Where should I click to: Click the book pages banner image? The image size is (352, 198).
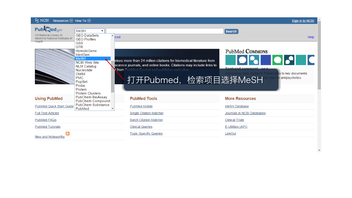point(55,67)
